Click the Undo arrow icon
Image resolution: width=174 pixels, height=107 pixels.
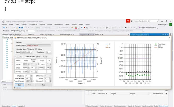tap(26, 27)
